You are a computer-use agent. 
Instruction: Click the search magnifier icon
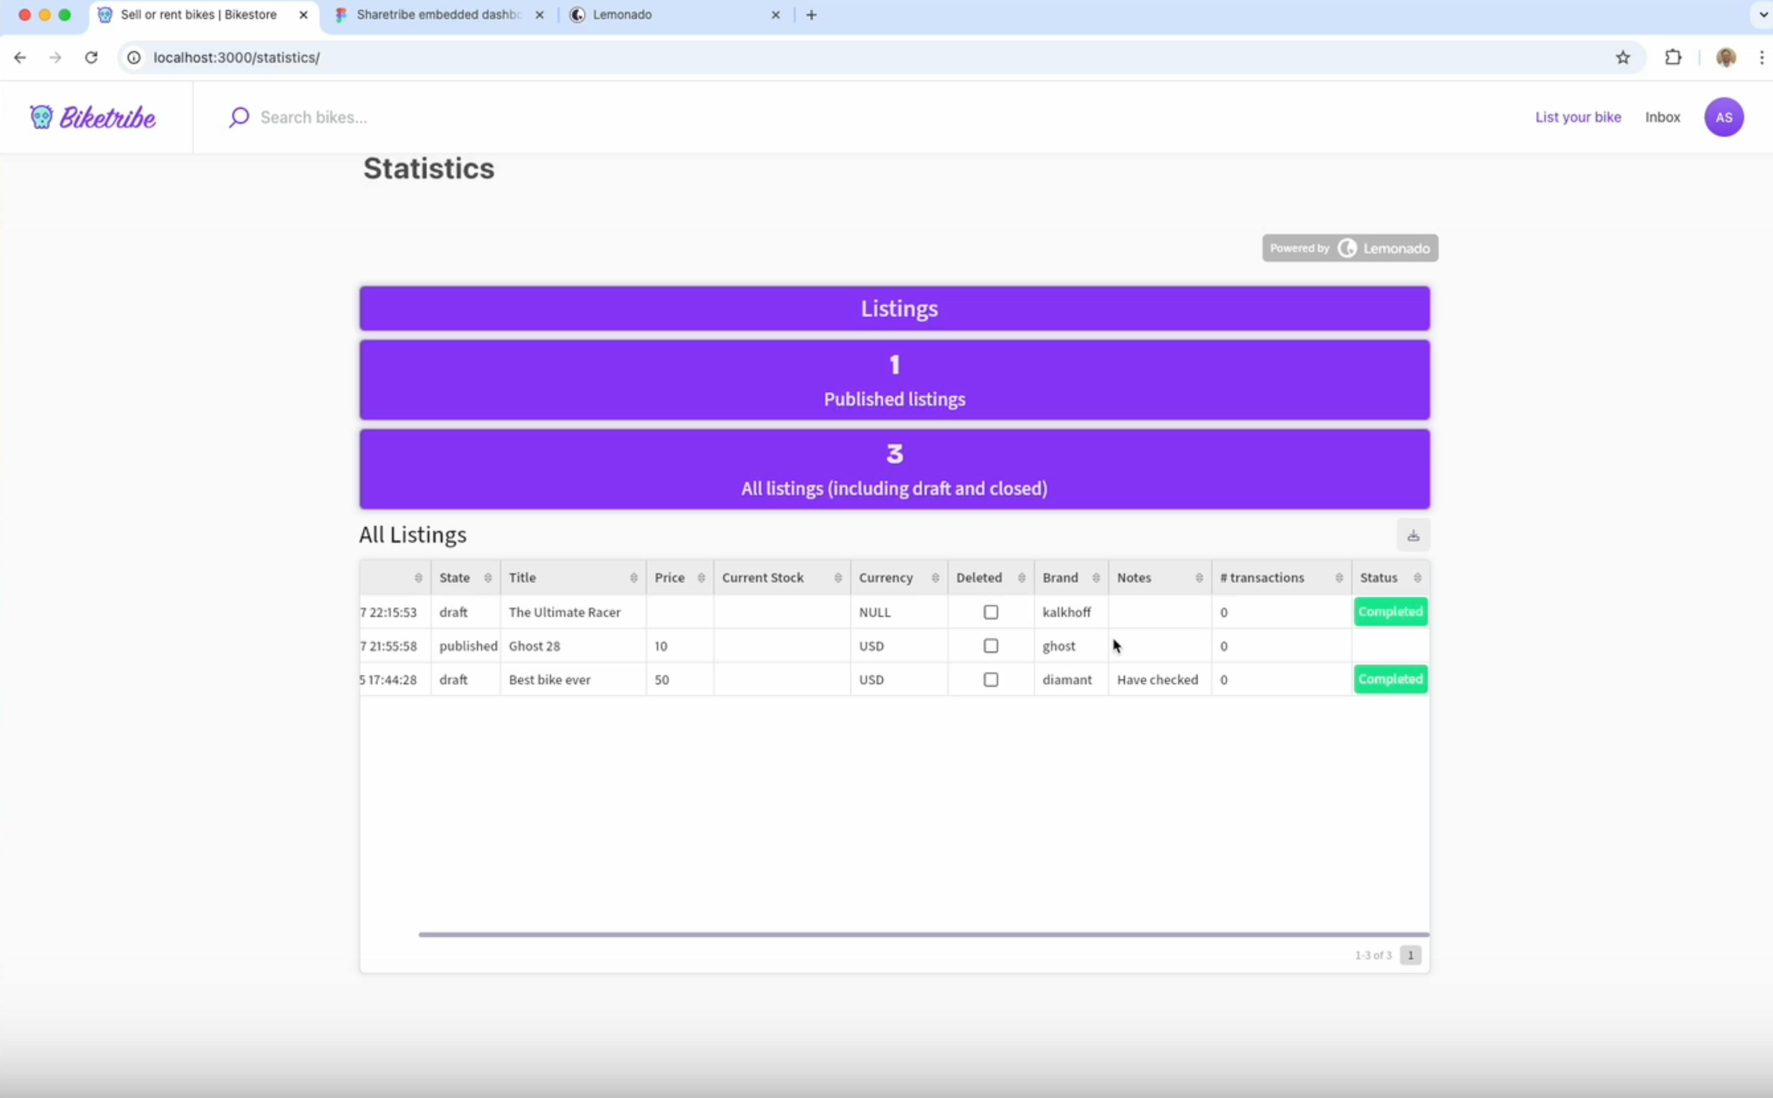[x=239, y=117]
